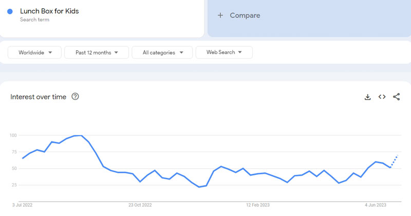Edit the Lunch Box for Kids search term
Image resolution: width=411 pixels, height=216 pixels.
point(49,11)
